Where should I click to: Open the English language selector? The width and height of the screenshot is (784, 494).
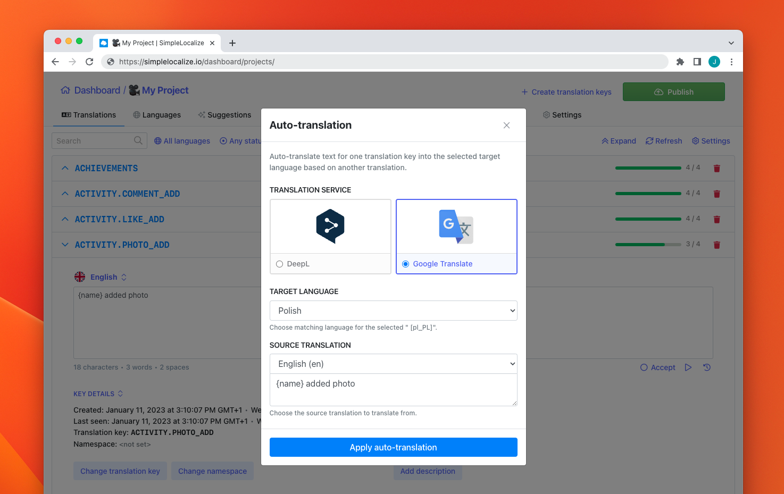(x=109, y=277)
